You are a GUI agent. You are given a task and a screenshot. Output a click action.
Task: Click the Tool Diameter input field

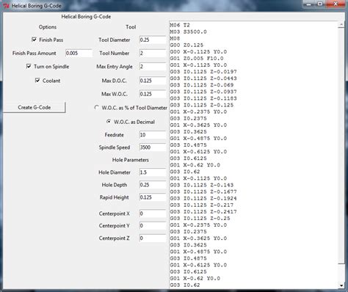coord(153,40)
